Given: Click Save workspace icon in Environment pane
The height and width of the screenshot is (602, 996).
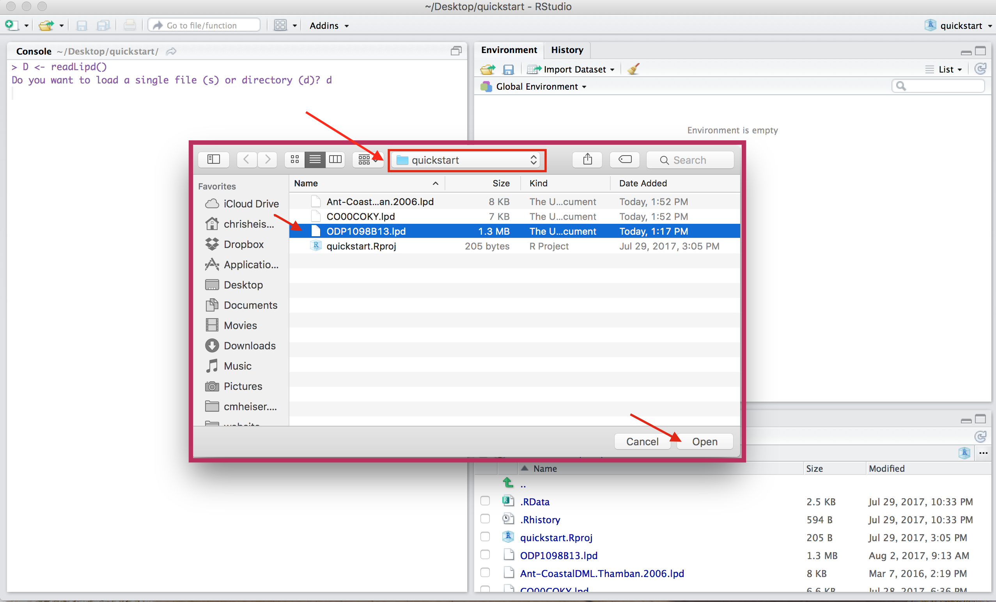Looking at the screenshot, I should [508, 69].
